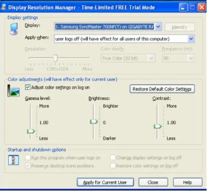Minimize the Display Resolution Manager window

click(183, 7)
